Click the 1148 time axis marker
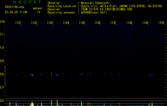167x106 pixels. tap(129, 23)
